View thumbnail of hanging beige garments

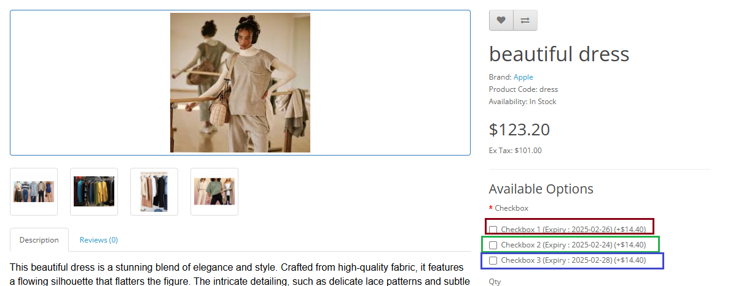point(154,192)
